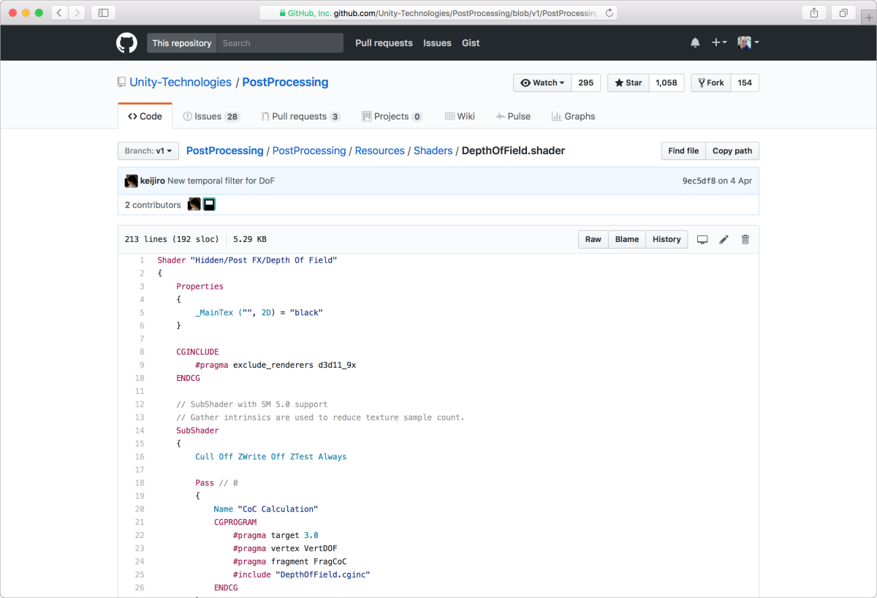Click the Copy path button
This screenshot has width=877, height=598.
pyautogui.click(x=732, y=151)
